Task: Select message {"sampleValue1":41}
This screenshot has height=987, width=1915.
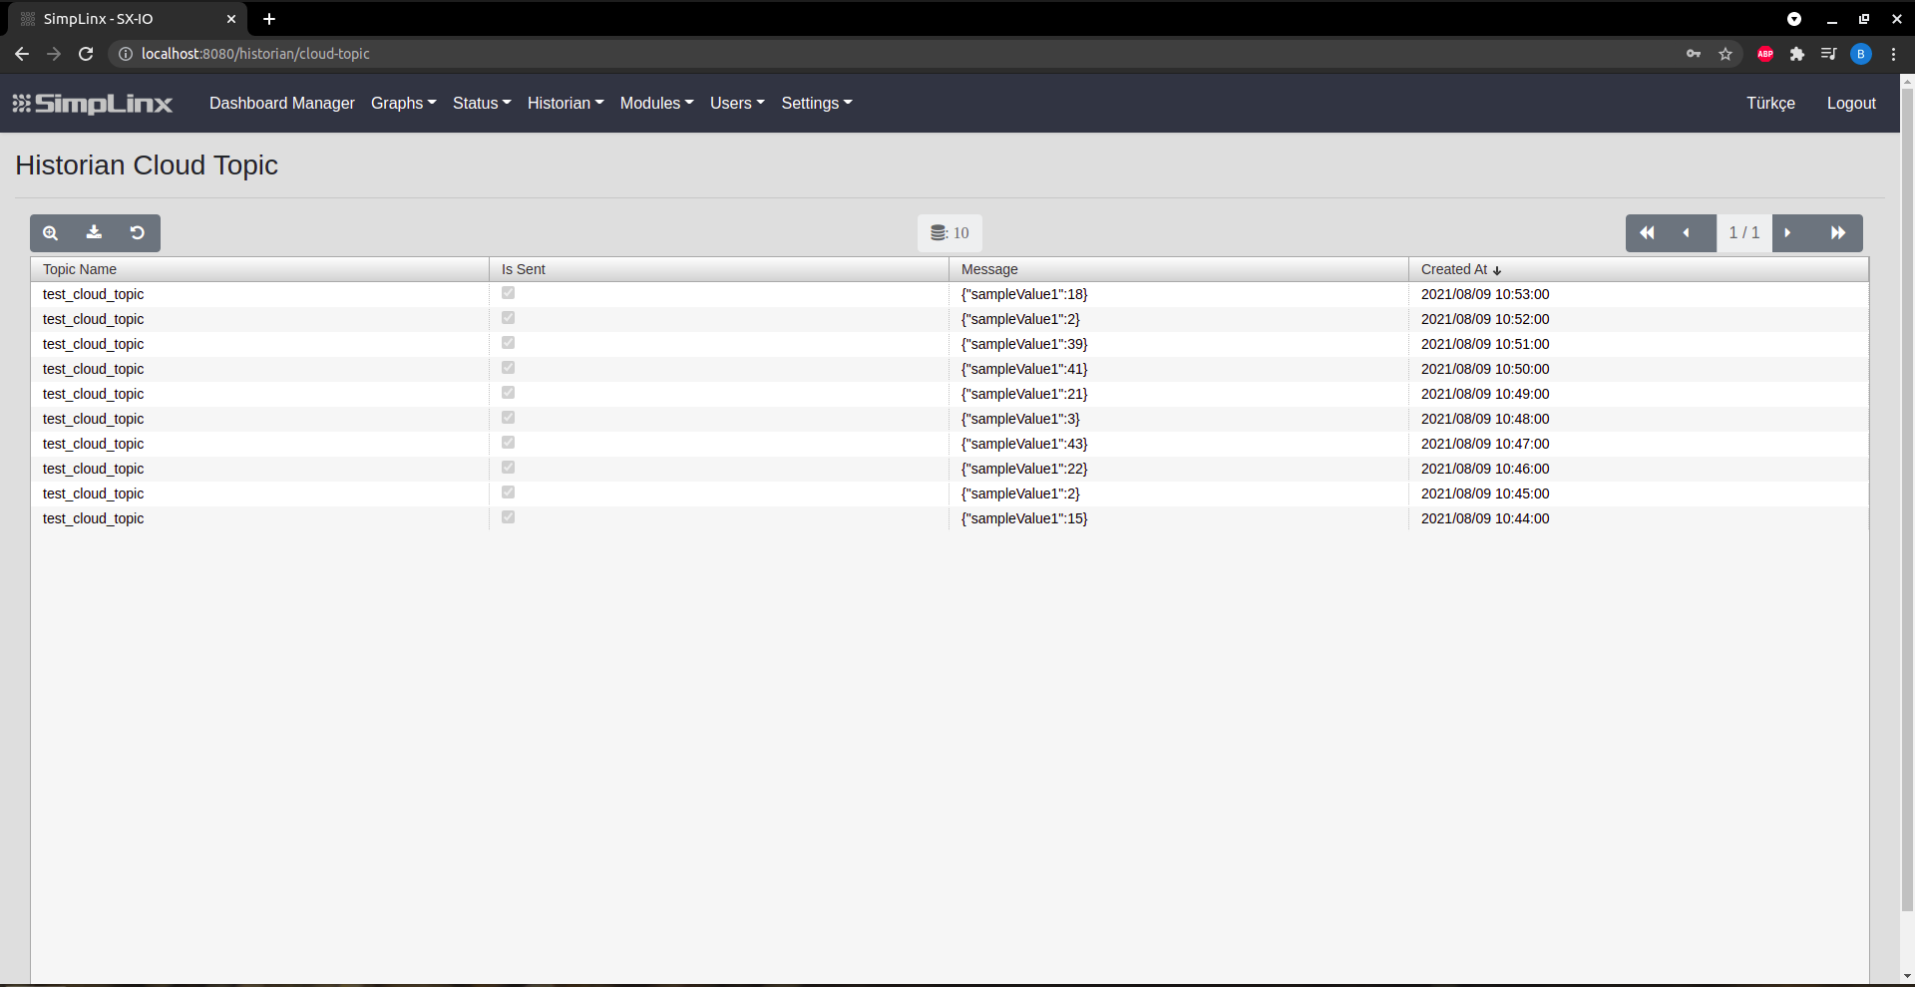Action: [1024, 369]
